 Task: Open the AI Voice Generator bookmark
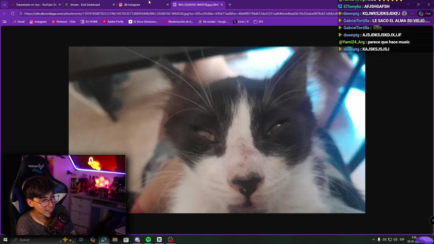click(x=143, y=22)
